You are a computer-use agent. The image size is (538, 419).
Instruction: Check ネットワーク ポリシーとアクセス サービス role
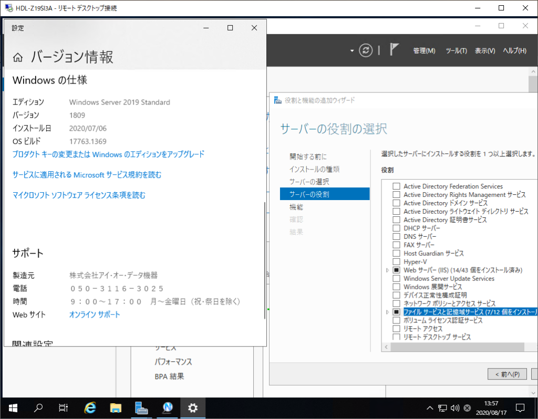click(x=396, y=303)
